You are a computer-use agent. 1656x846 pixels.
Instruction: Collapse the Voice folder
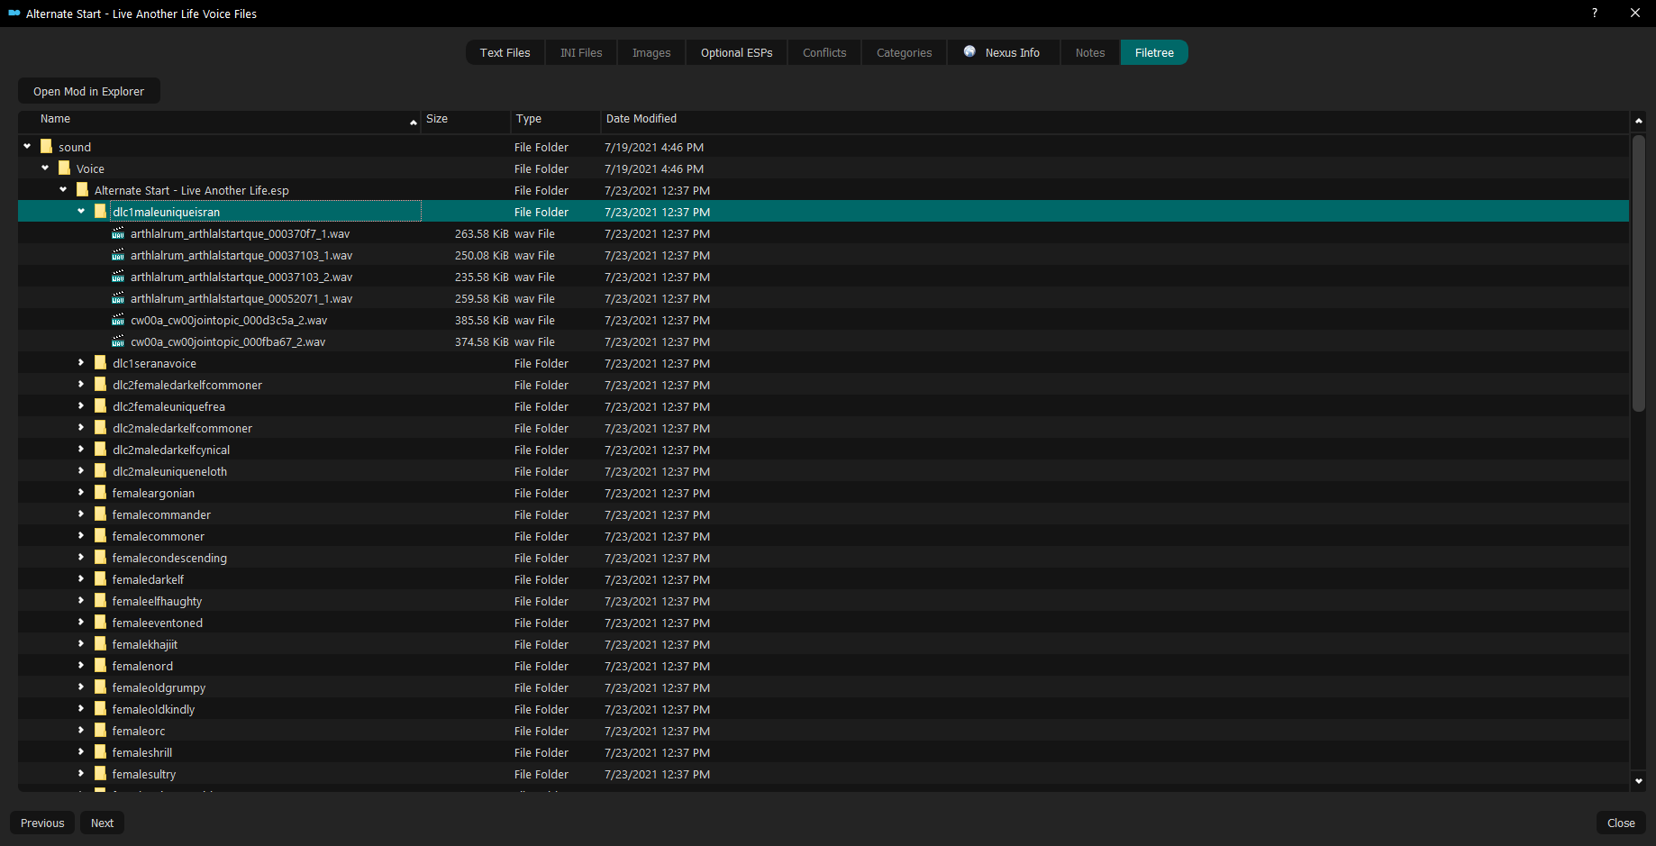point(45,168)
